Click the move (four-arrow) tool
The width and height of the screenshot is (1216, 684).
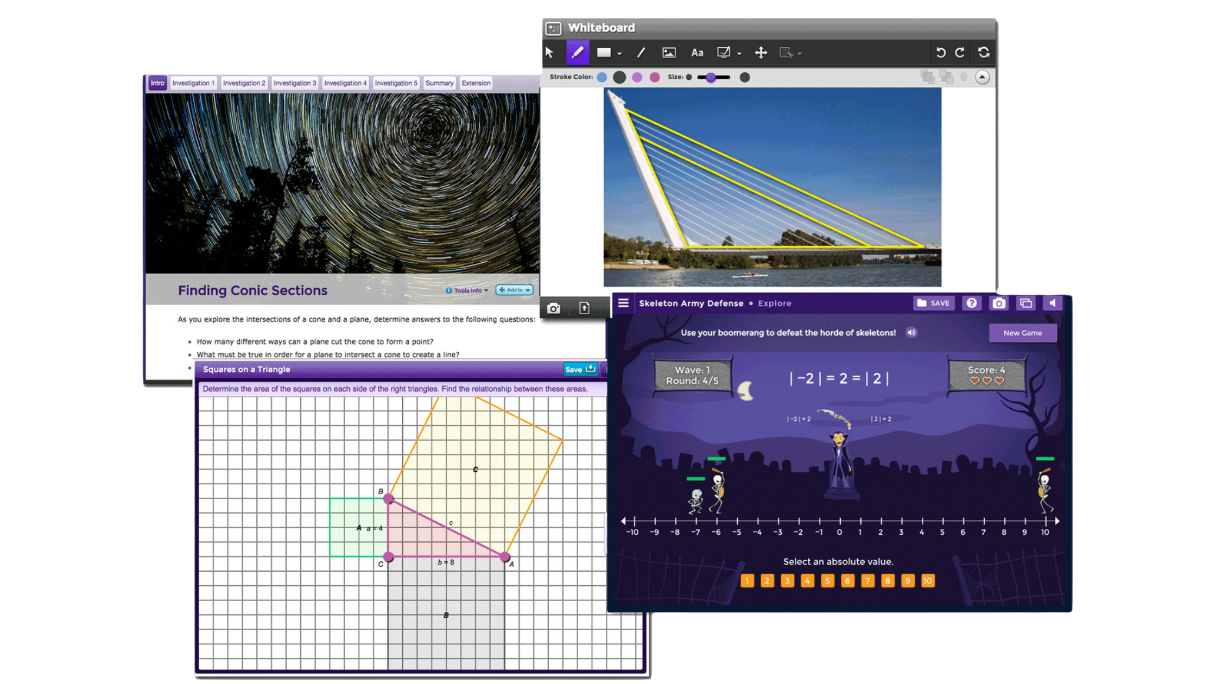(x=761, y=53)
